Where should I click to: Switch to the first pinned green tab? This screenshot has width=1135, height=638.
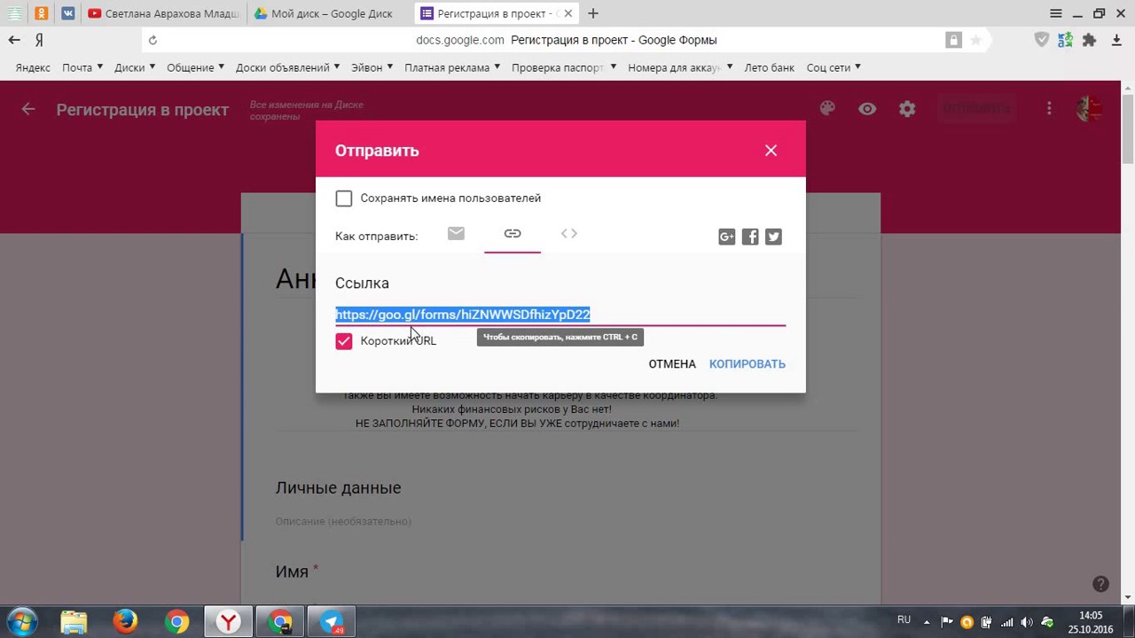pos(15,13)
